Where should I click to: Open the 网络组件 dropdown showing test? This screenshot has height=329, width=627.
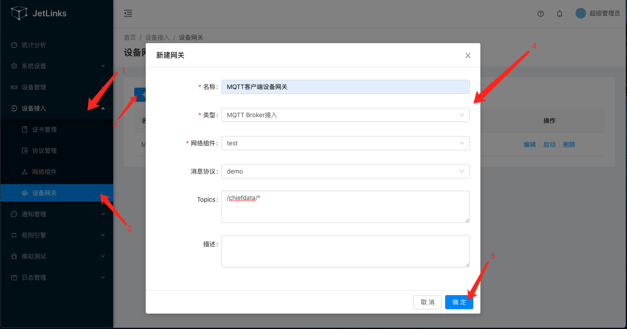[x=345, y=143]
